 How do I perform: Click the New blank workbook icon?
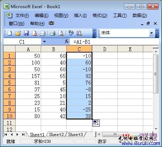click(x=10, y=33)
